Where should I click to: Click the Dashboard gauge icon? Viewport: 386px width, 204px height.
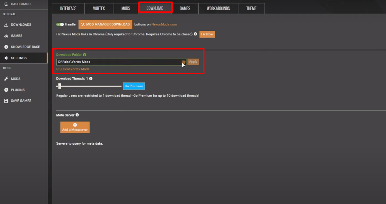(6, 4)
